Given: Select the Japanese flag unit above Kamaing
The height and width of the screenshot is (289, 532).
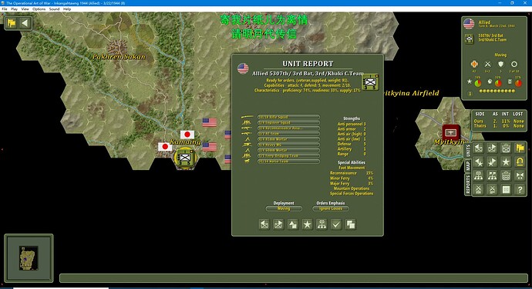Looking at the screenshot, I should tap(187, 135).
